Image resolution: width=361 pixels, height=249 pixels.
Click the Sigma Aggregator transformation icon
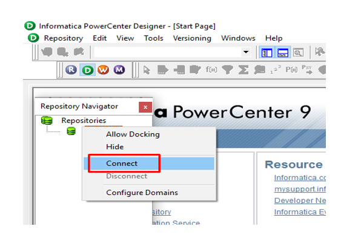pyautogui.click(x=243, y=70)
